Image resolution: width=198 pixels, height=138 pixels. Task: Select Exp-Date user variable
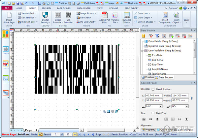pos(157,55)
